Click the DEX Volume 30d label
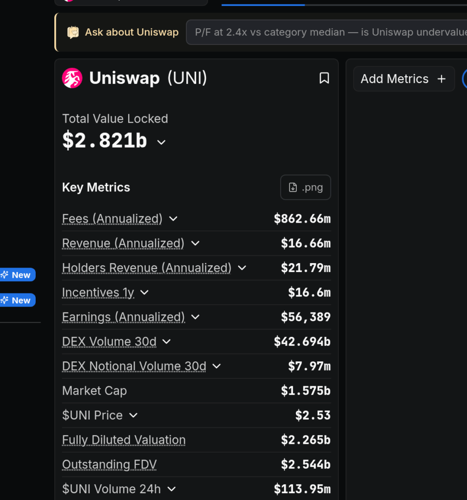467x500 pixels. (x=109, y=341)
